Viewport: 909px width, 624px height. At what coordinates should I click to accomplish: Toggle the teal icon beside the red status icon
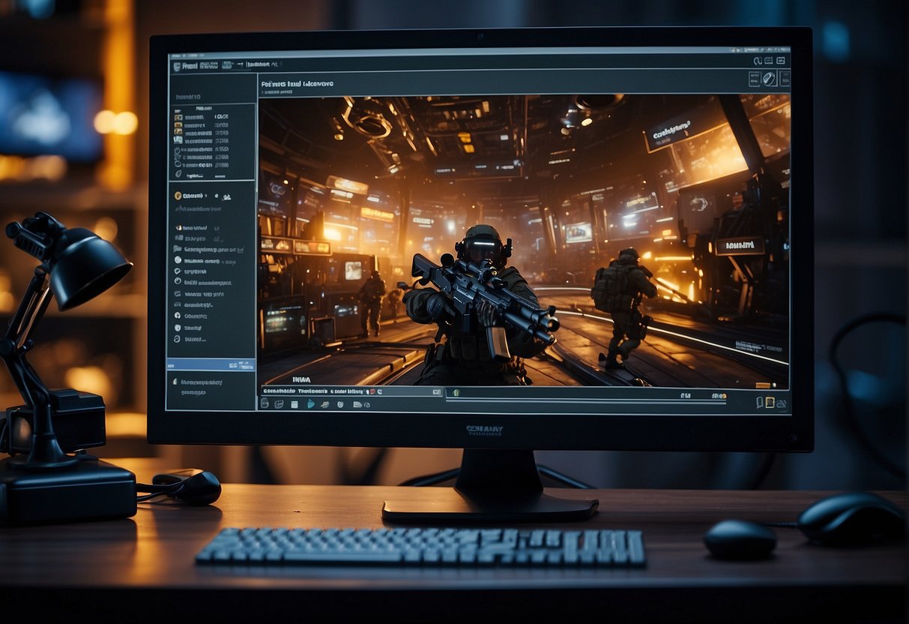[378, 391]
